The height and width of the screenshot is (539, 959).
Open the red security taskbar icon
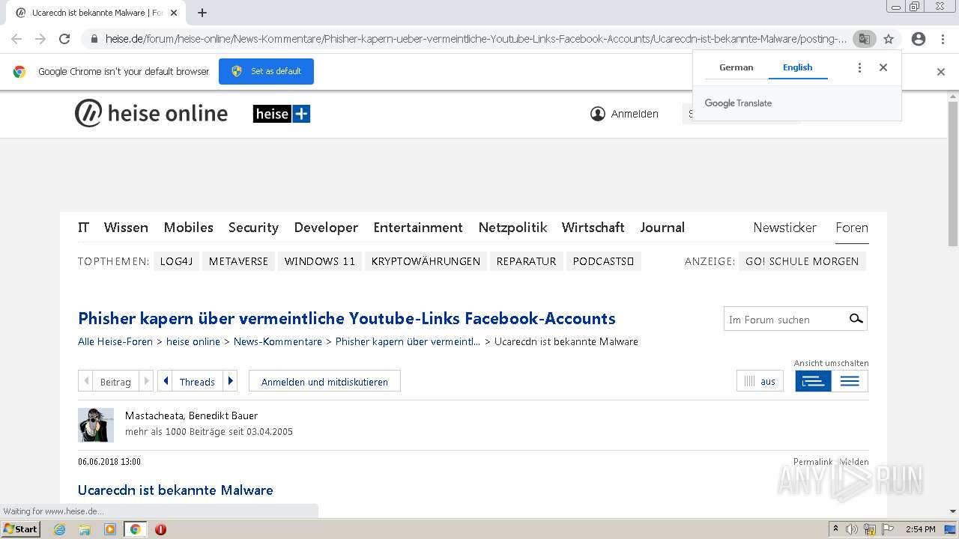pyautogui.click(x=160, y=529)
